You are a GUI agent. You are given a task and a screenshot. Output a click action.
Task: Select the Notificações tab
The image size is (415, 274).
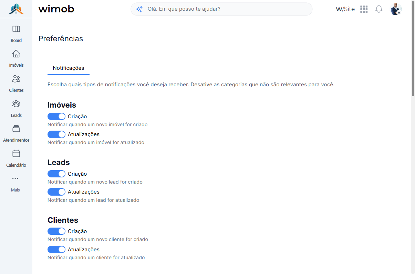point(69,68)
